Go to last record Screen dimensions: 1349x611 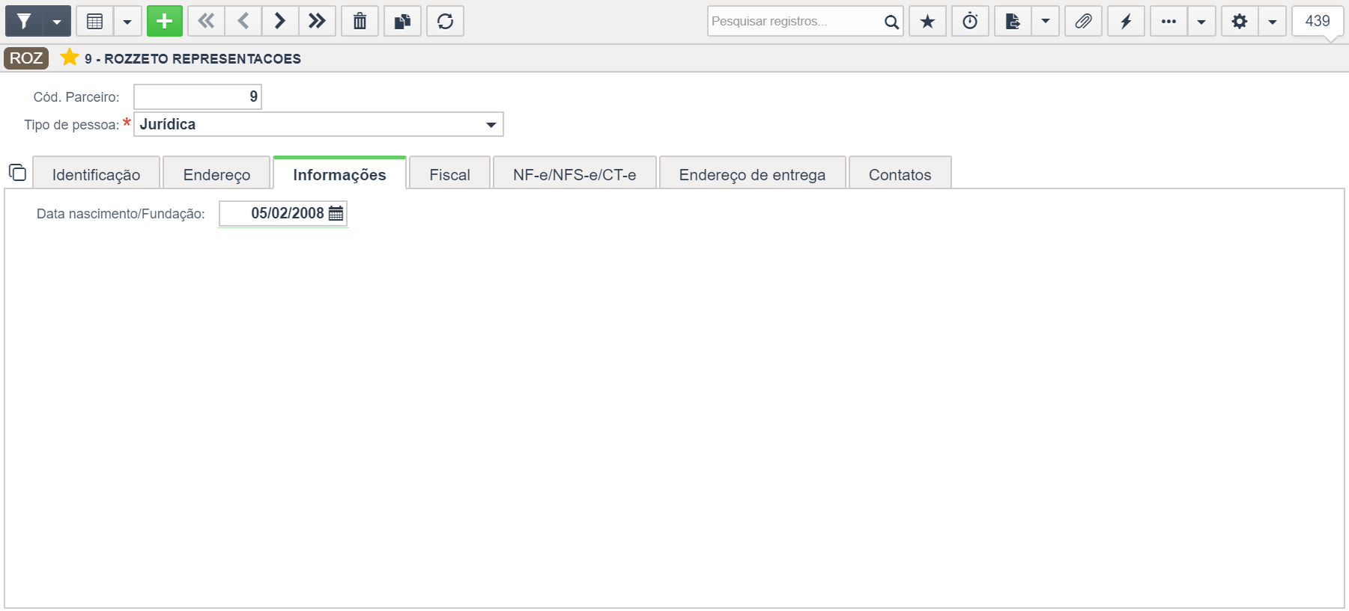(317, 21)
